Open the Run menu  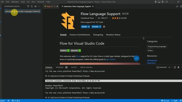(33, 2)
